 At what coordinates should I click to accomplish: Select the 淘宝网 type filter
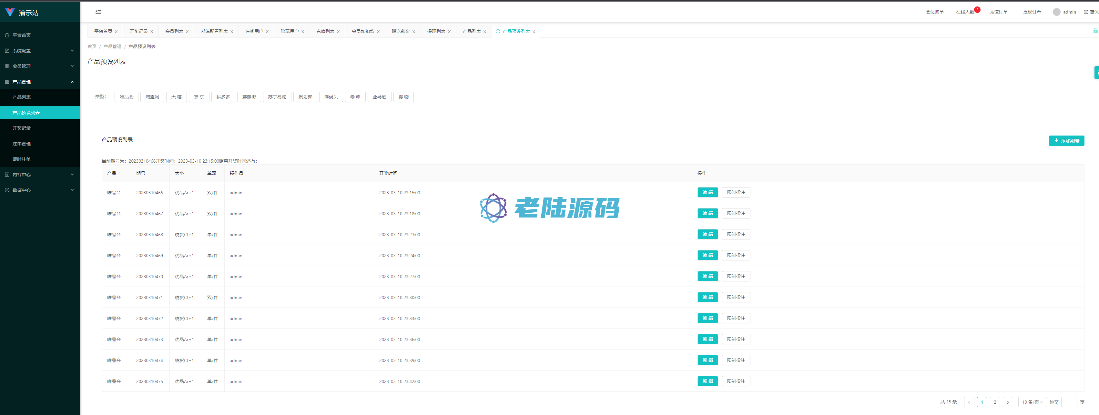(x=152, y=97)
